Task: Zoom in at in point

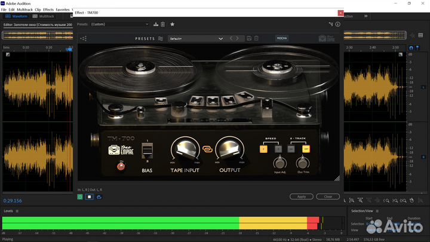Action: coord(386,201)
